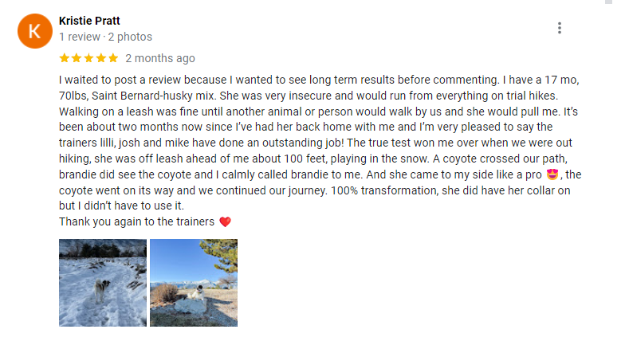This screenshot has width=625, height=337.
Task: Click the second yellow rating star
Action: point(77,58)
